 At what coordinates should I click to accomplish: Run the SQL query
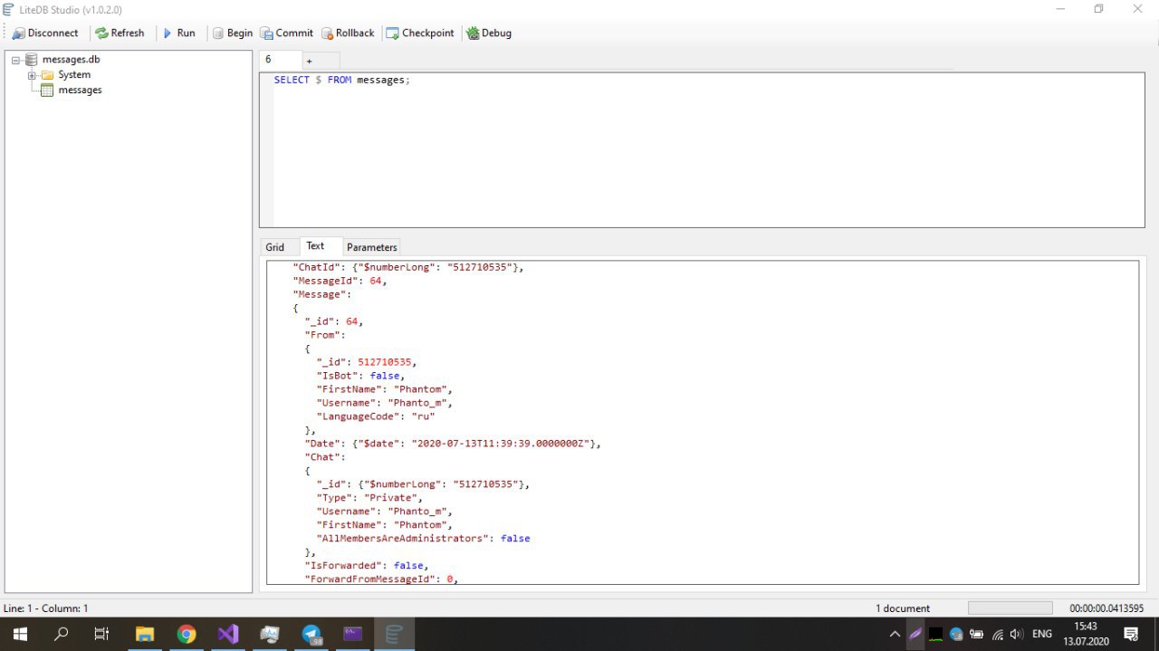click(178, 33)
